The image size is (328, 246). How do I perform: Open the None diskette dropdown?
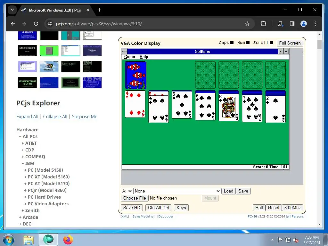pos(177,191)
